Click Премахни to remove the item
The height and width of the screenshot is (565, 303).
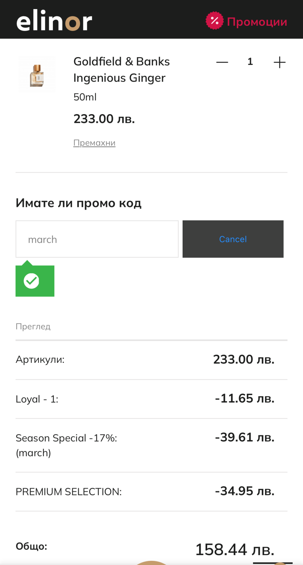[x=94, y=143]
